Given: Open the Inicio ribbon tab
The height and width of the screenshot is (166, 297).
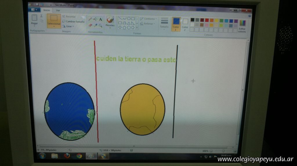Looking at the screenshot, I should [x=46, y=10].
